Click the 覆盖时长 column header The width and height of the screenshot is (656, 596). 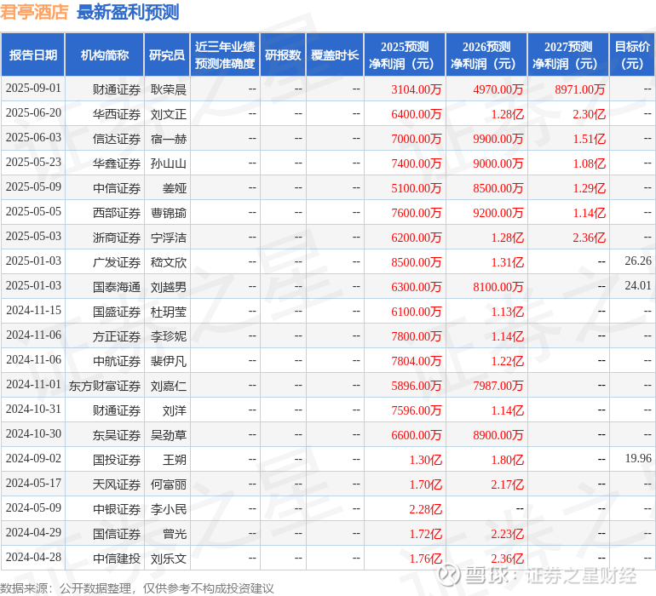point(335,54)
